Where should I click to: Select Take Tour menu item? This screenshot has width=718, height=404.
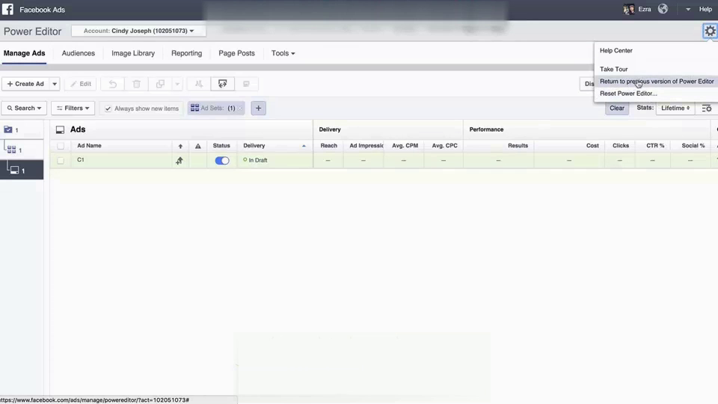[613, 69]
